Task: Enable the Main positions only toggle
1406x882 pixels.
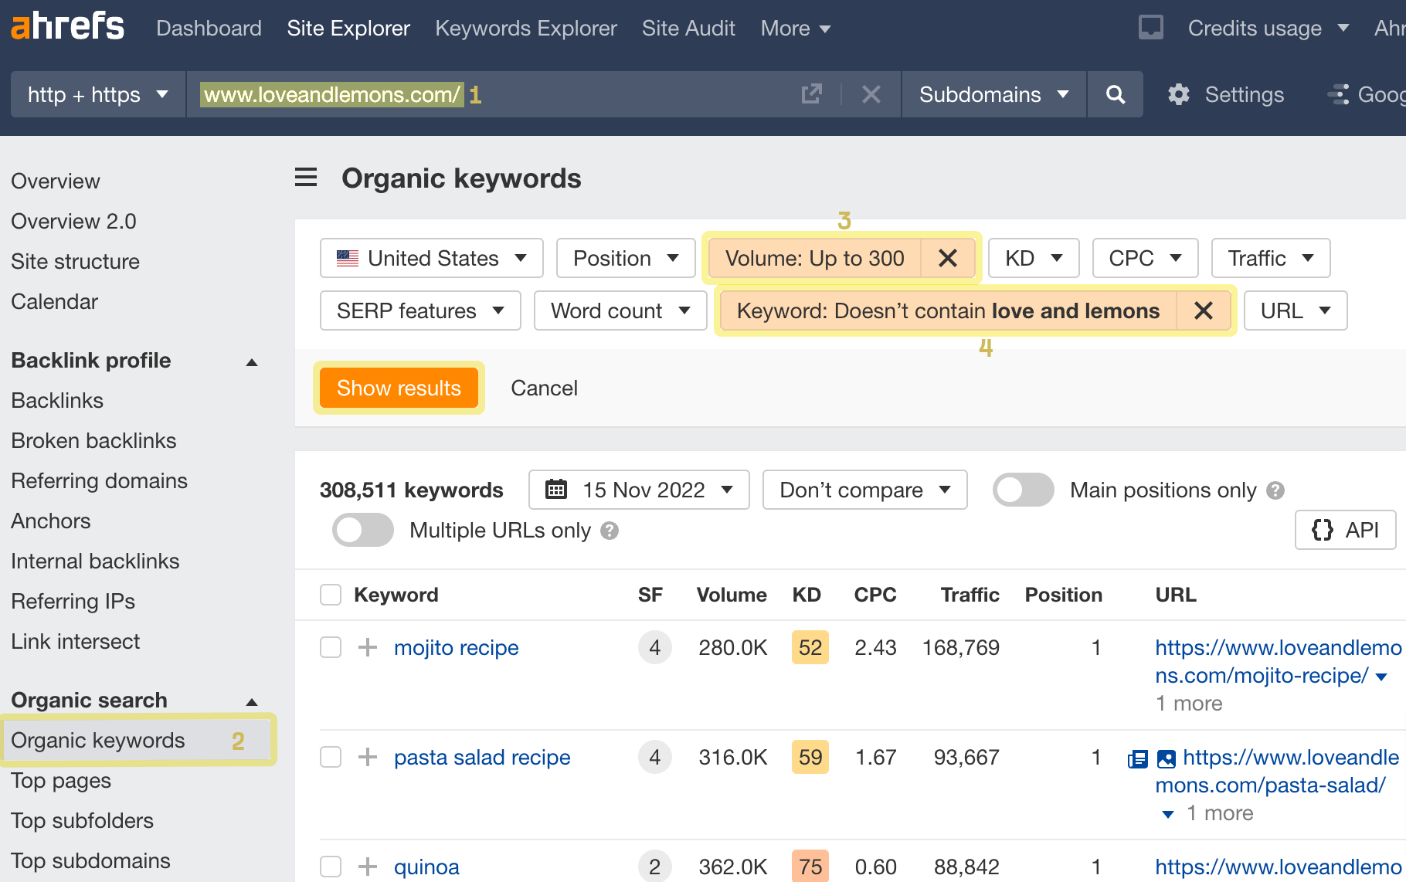Action: click(x=1023, y=490)
